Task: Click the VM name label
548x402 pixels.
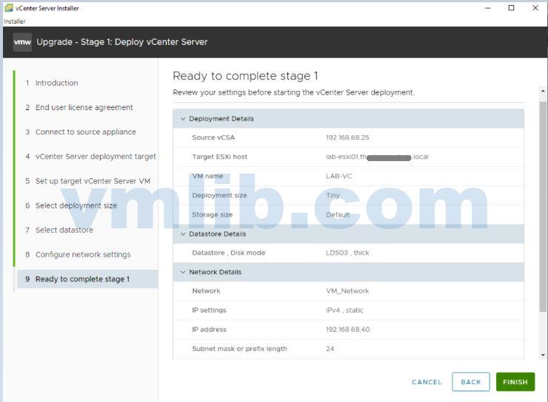Action: point(207,176)
